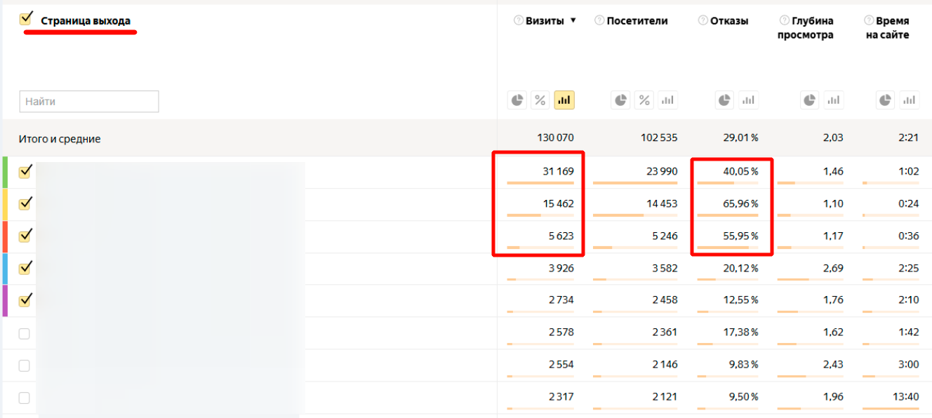The image size is (932, 418).
Task: Sort by Посетители column header
Action: (x=637, y=21)
